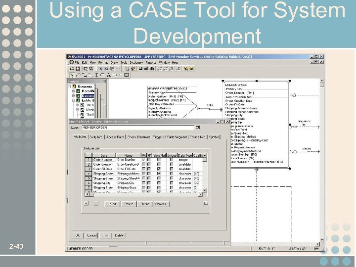This screenshot has height=267, width=356.
Task: Select row 7 Shipping State header
Action: pyautogui.click(x=89, y=188)
